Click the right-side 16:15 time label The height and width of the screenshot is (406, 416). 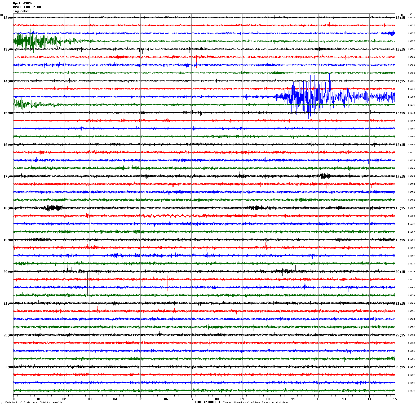[400, 145]
